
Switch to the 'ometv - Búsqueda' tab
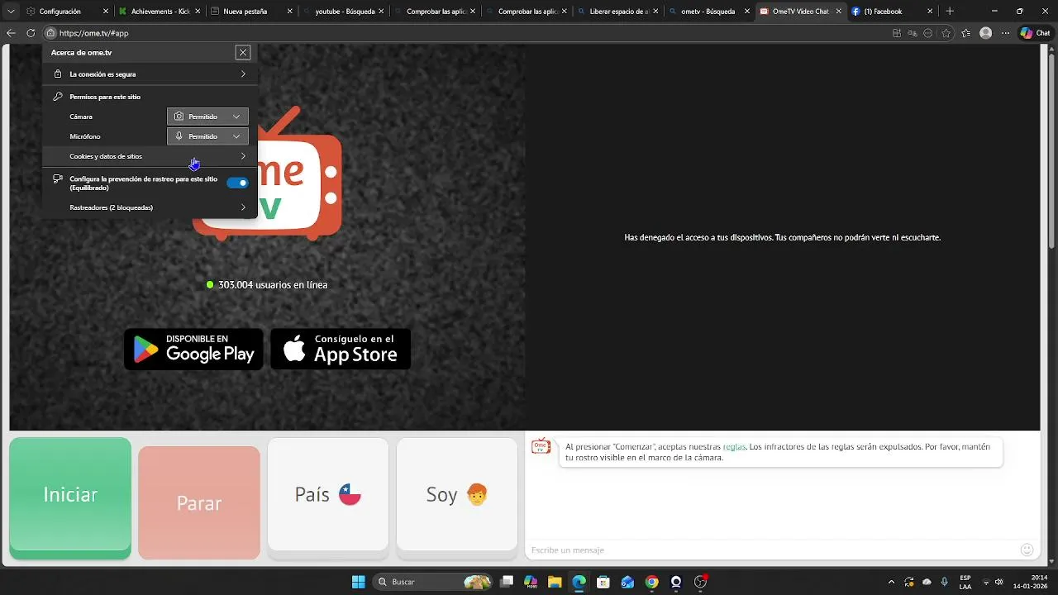click(x=708, y=12)
